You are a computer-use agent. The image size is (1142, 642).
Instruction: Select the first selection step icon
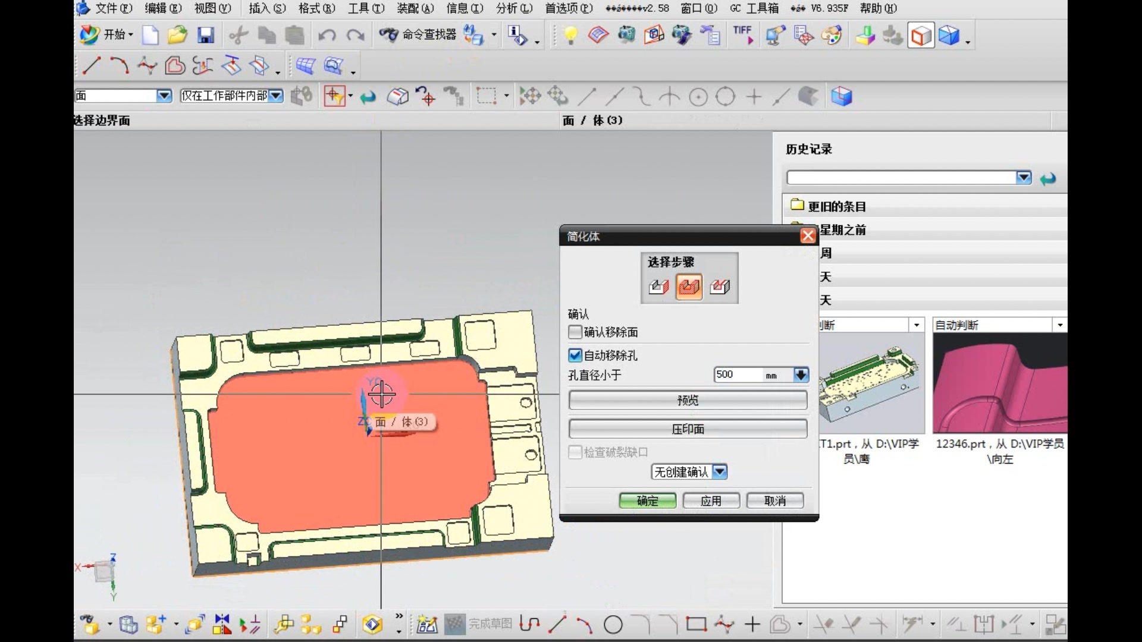(x=658, y=287)
